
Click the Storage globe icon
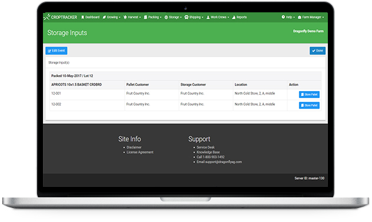[x=166, y=17]
